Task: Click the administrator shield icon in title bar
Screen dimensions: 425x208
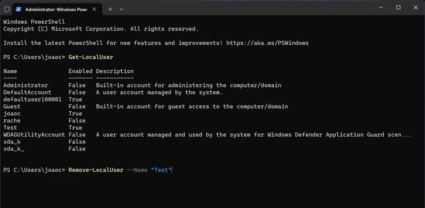Action: [7, 9]
